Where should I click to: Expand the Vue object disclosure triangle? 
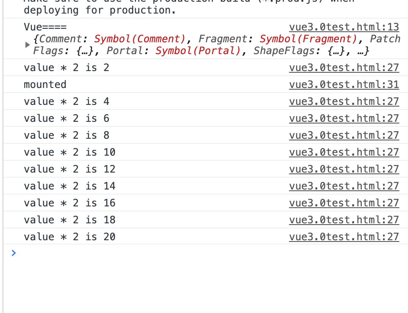click(28, 45)
